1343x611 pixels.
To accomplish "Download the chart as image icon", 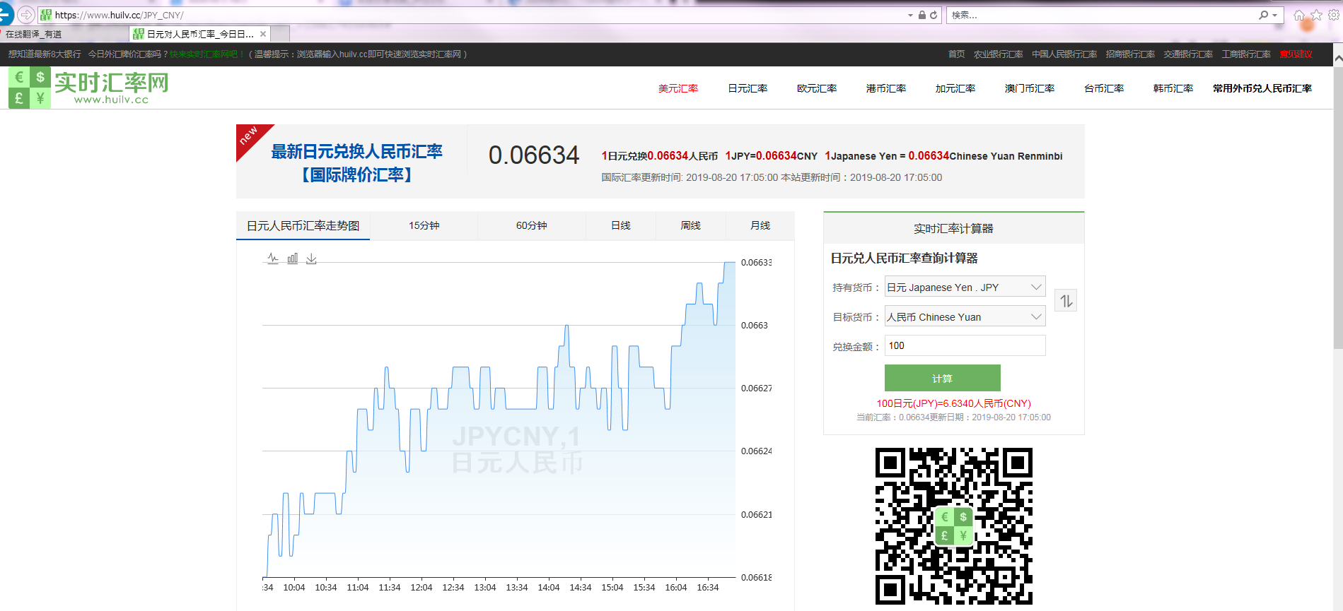I will [x=311, y=259].
